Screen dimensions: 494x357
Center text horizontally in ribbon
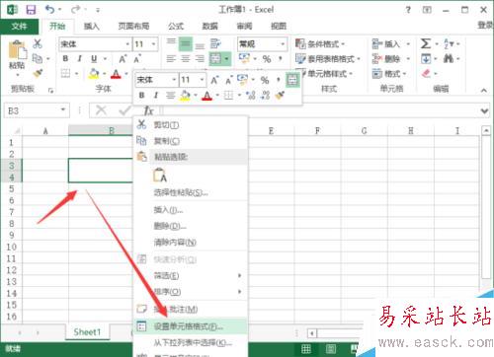click(186, 59)
